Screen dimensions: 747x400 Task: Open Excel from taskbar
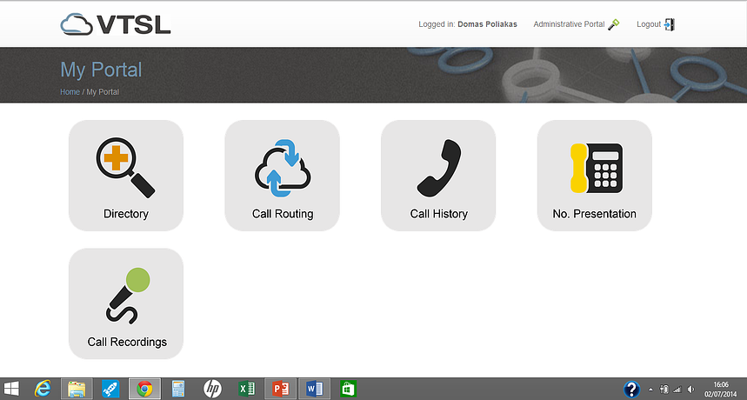246,389
